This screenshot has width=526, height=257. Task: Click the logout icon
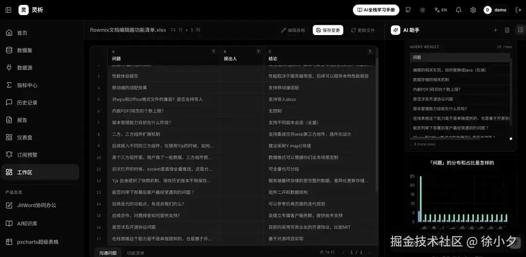518,10
